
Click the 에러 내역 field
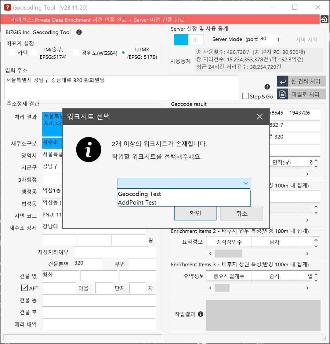pos(99,324)
